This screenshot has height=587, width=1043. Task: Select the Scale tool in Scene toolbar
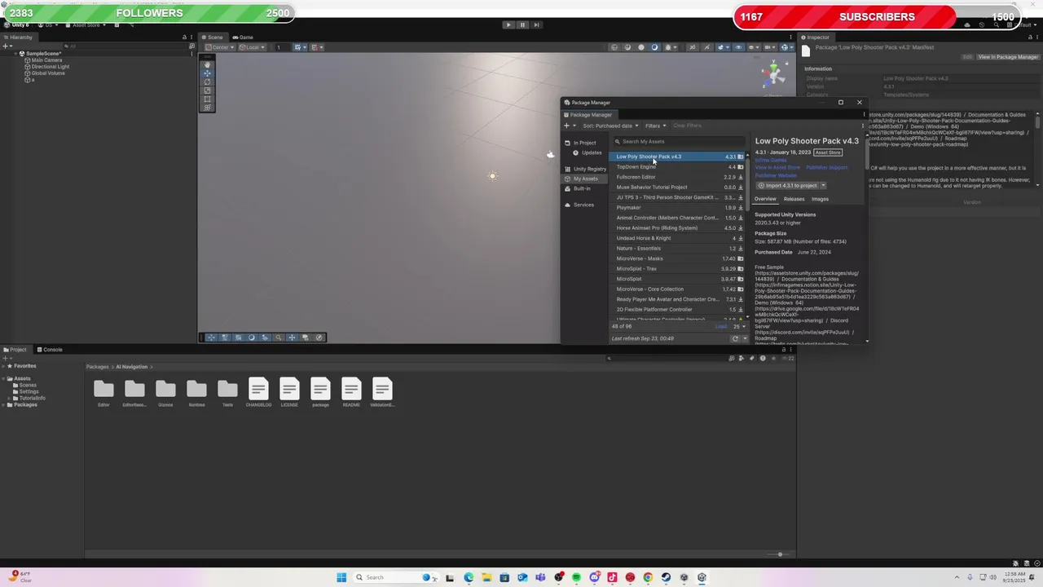[207, 90]
